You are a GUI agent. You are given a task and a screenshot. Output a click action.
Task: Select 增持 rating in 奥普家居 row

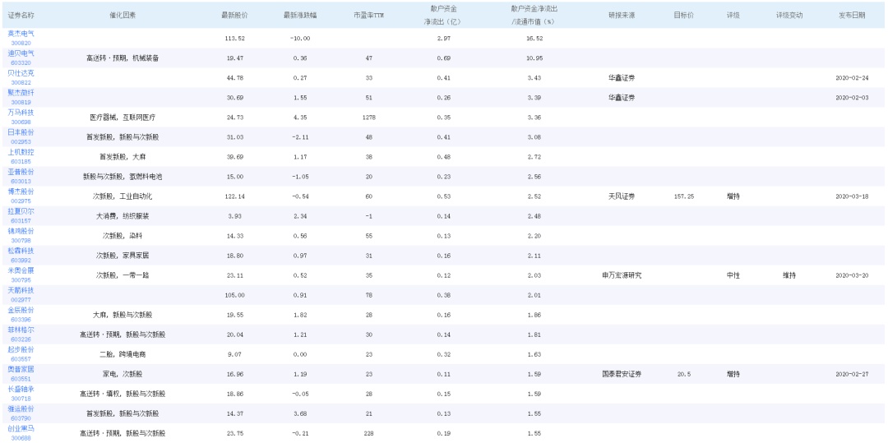[733, 374]
